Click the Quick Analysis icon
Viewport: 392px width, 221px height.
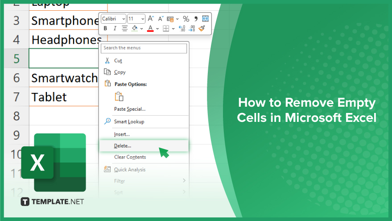click(107, 169)
